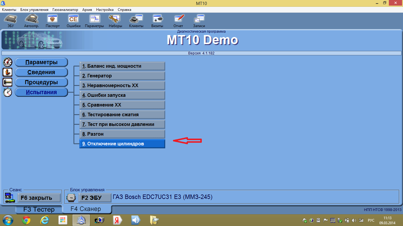The width and height of the screenshot is (403, 226).
Task: Start test 5. Сравнение ХХ
Action: (122, 105)
